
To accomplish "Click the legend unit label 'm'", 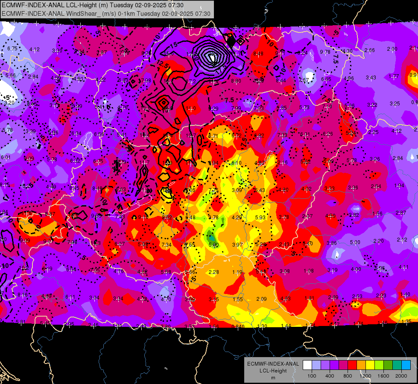I will [x=273, y=378].
